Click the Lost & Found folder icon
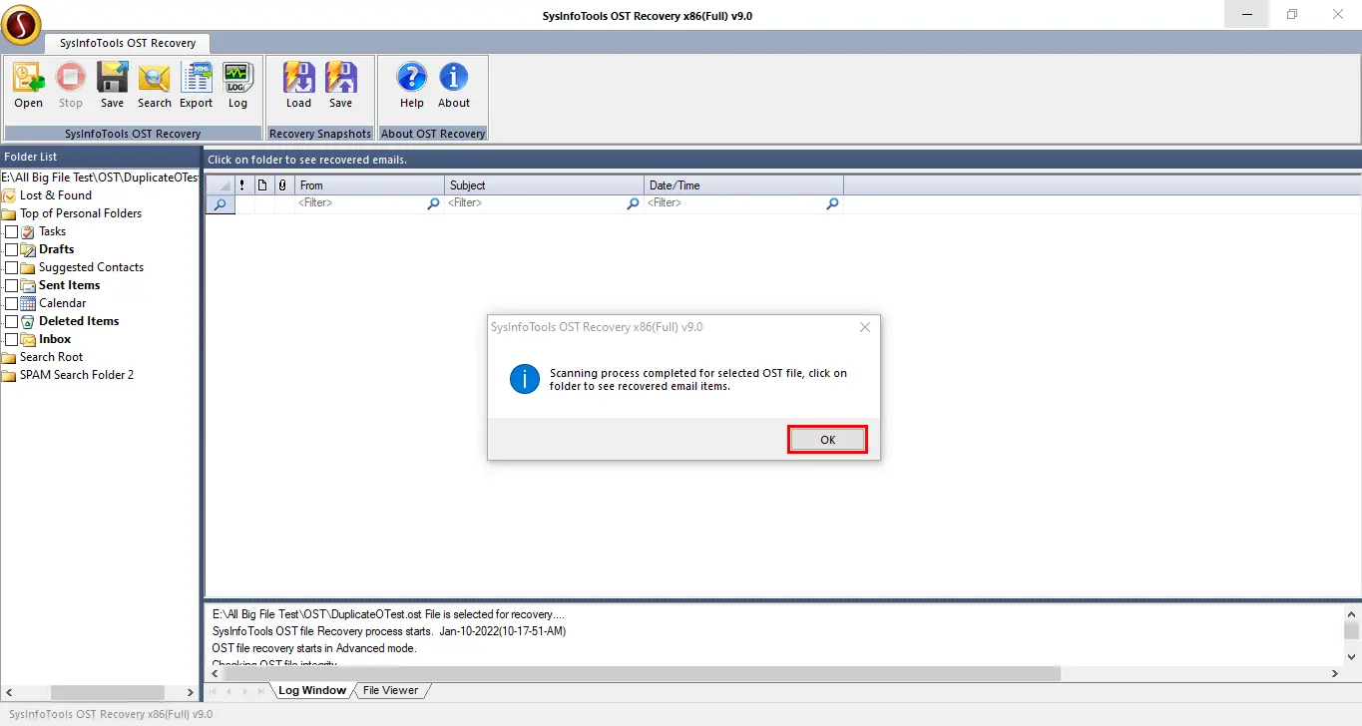 [9, 195]
